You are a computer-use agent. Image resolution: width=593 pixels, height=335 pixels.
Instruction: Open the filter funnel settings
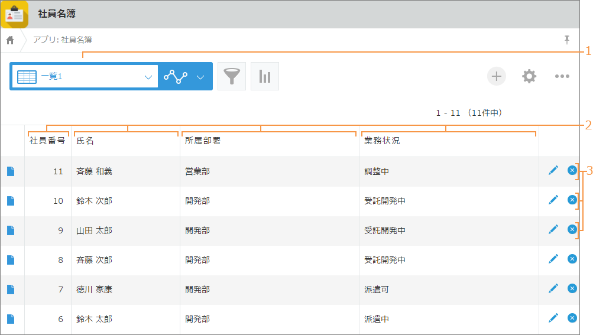pyautogui.click(x=232, y=76)
